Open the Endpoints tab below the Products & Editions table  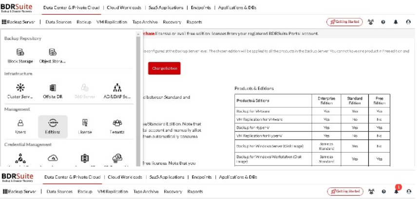pyautogui.click(x=202, y=177)
